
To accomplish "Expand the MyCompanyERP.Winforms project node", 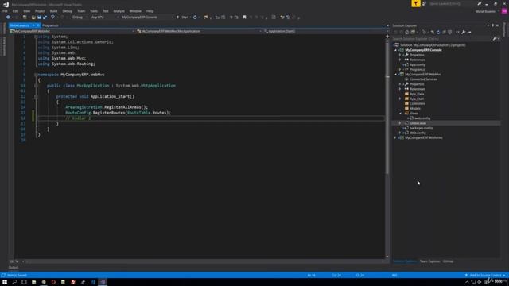I will tap(396, 137).
